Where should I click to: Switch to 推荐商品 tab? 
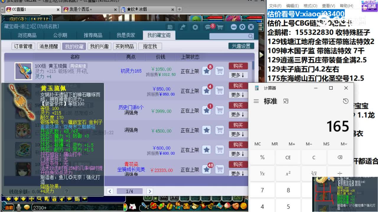pos(93,35)
